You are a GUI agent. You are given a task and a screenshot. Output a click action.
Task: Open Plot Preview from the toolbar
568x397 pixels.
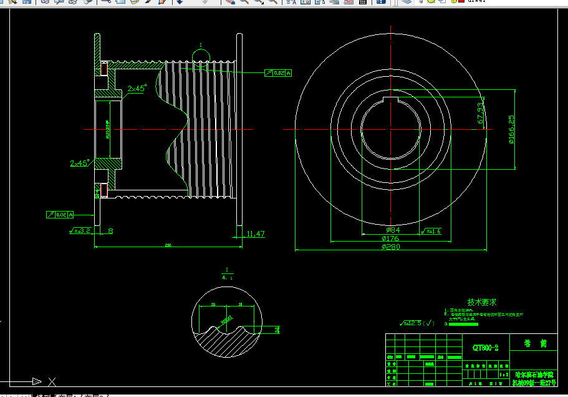[59, 1]
